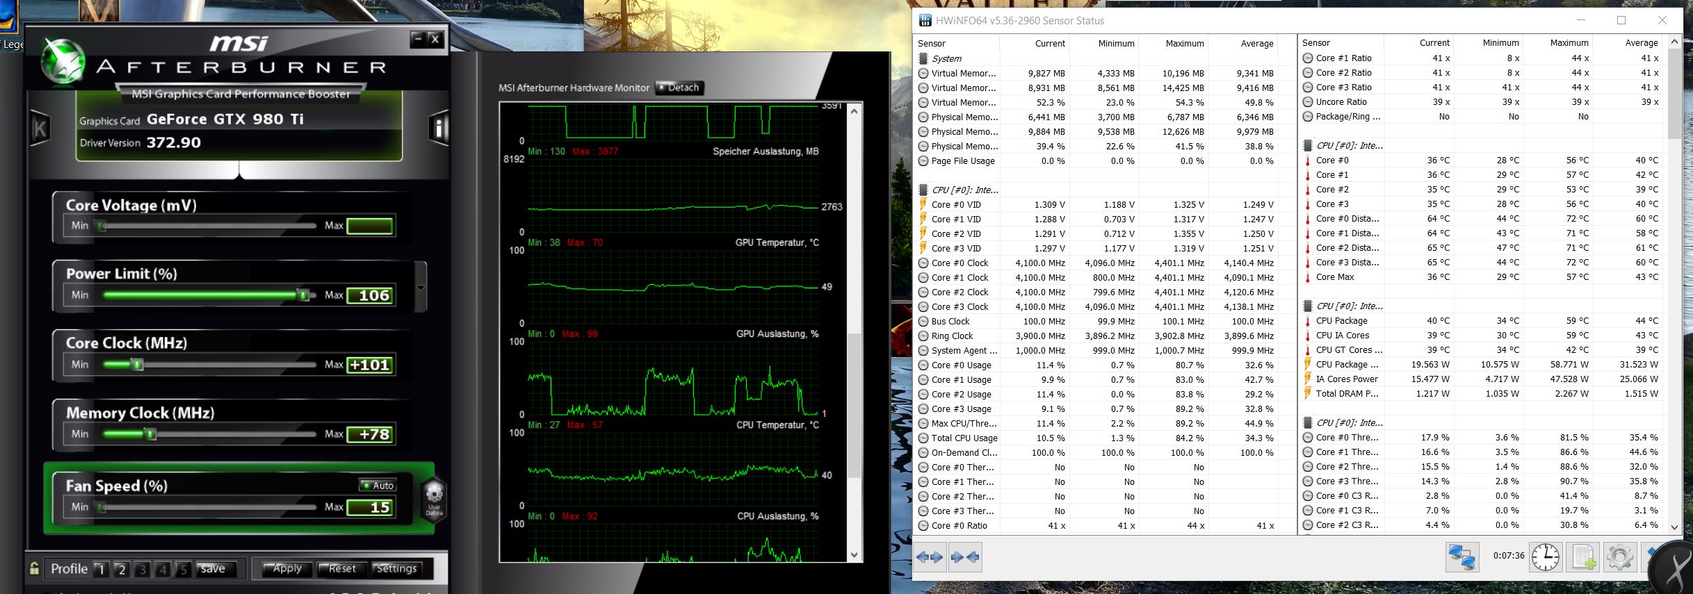Select the IA Cores Power row
The image size is (1693, 594).
pos(1482,379)
